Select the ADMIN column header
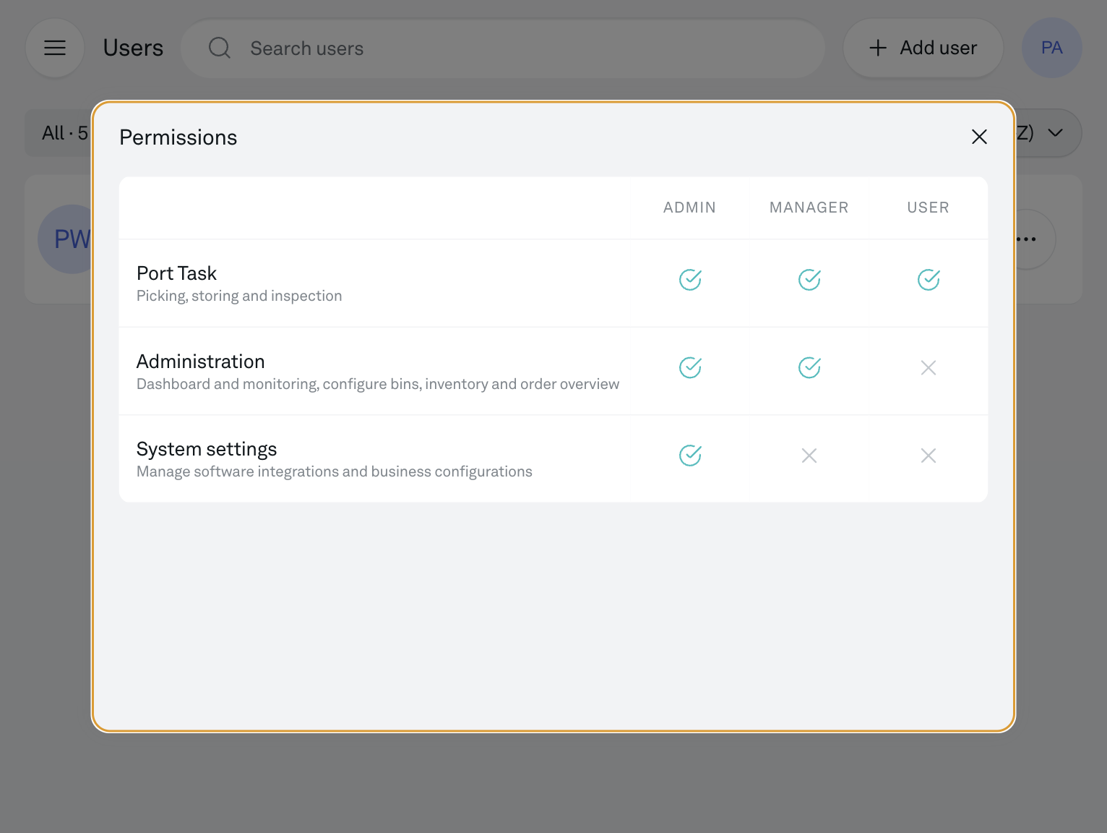The height and width of the screenshot is (833, 1107). tap(689, 208)
